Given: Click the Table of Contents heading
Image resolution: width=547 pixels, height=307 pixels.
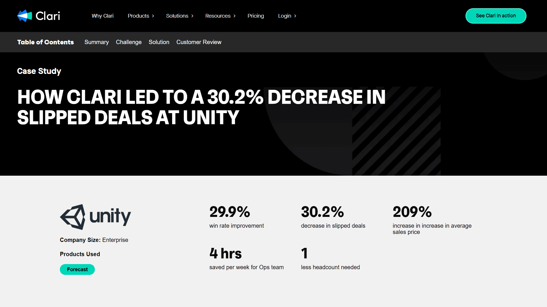Looking at the screenshot, I should [x=45, y=42].
